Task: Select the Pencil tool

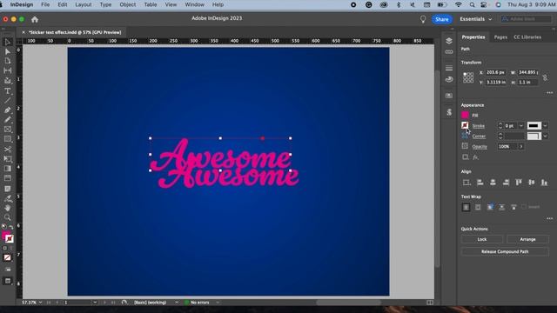Action: (x=8, y=120)
